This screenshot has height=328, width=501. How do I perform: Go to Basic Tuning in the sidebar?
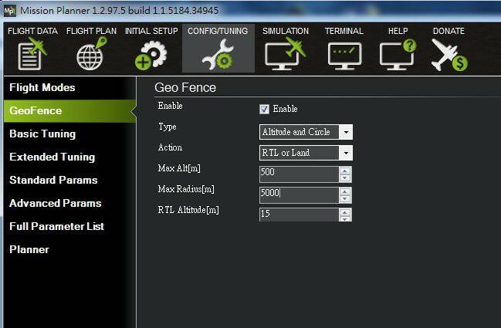pyautogui.click(x=42, y=134)
